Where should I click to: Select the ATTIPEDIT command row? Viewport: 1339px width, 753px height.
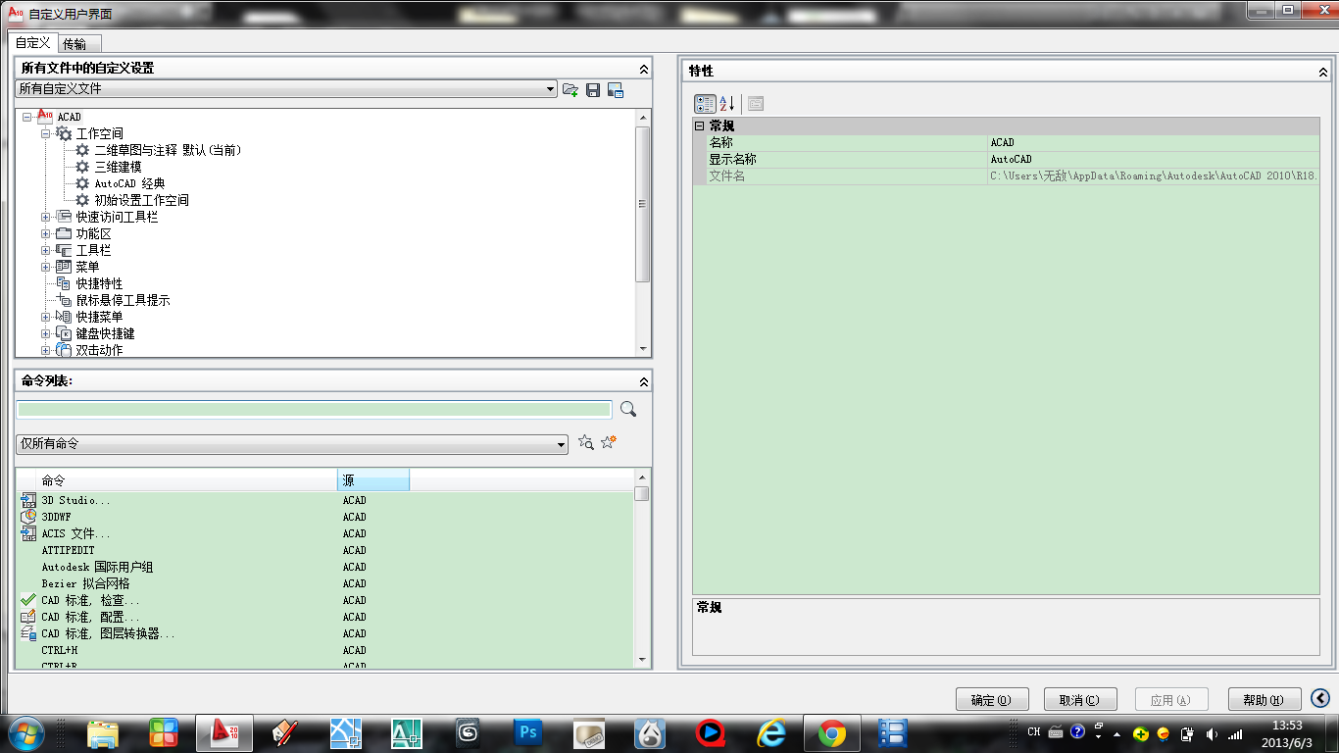[324, 550]
